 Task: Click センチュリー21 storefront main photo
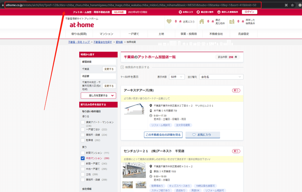point(134,170)
